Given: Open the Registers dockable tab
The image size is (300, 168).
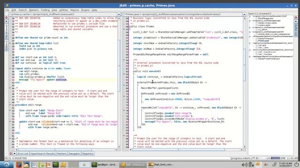Looking at the screenshot, I should click(88, 154).
